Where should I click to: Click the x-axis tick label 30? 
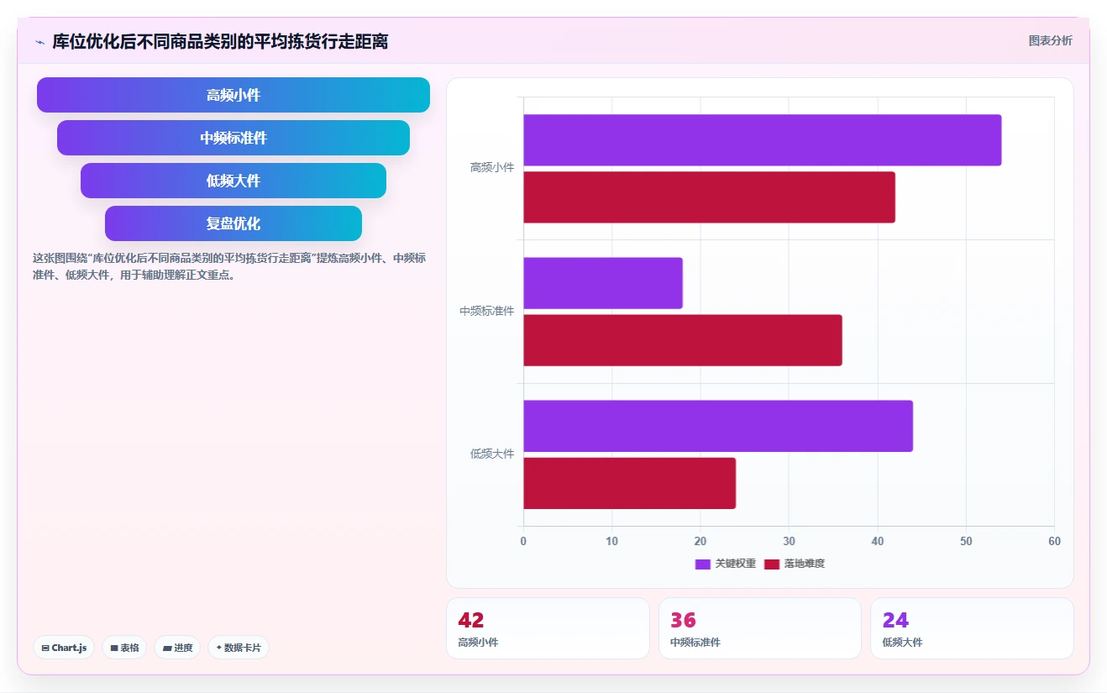tap(789, 542)
